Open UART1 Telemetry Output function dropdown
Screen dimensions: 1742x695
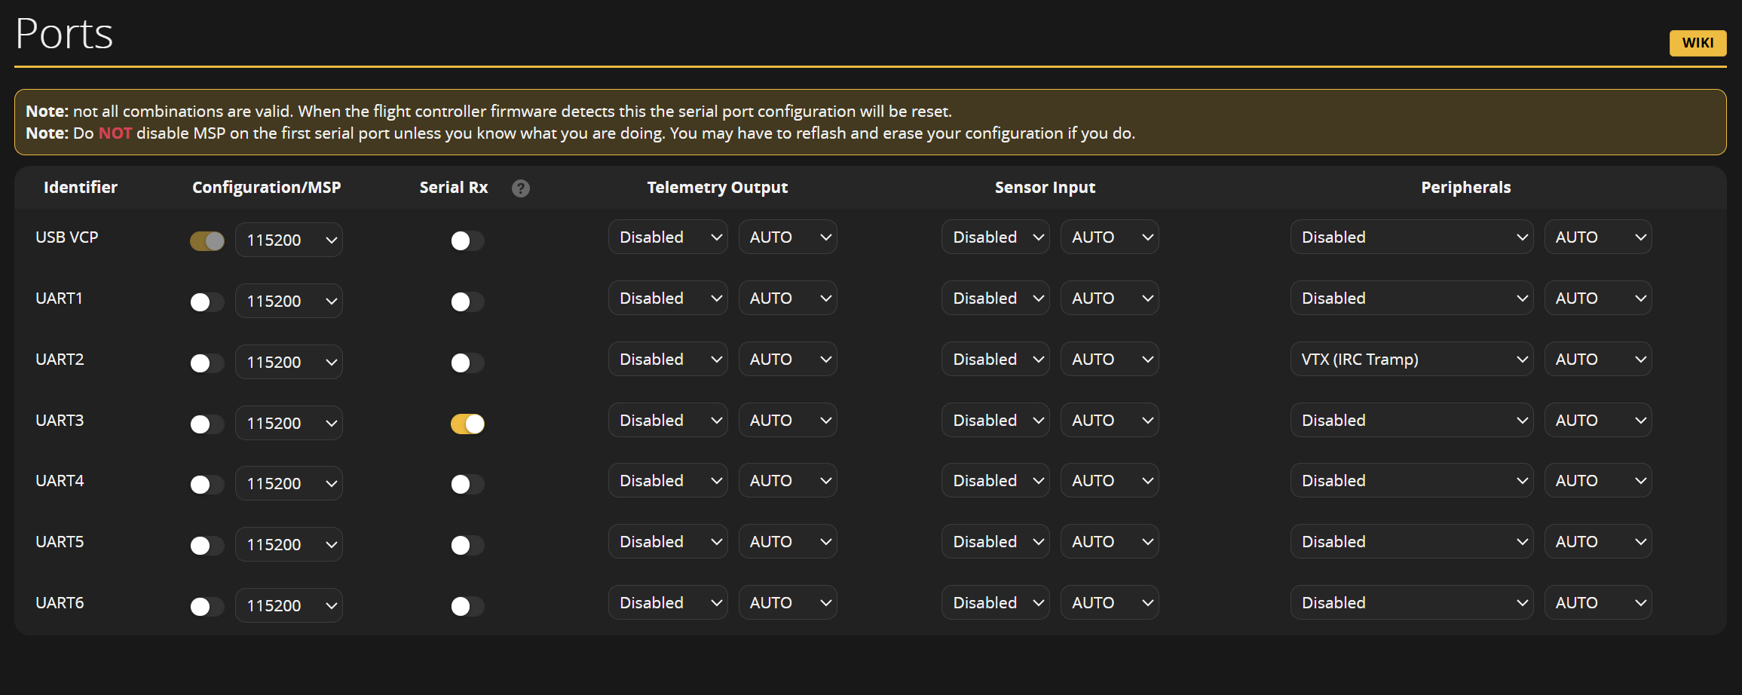click(x=667, y=299)
